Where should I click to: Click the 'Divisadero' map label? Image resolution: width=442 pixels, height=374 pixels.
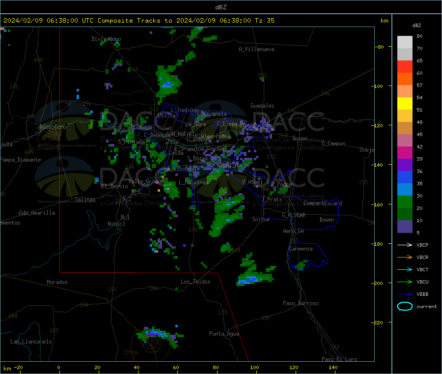coord(106,39)
